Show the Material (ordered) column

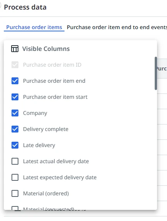[15, 193]
